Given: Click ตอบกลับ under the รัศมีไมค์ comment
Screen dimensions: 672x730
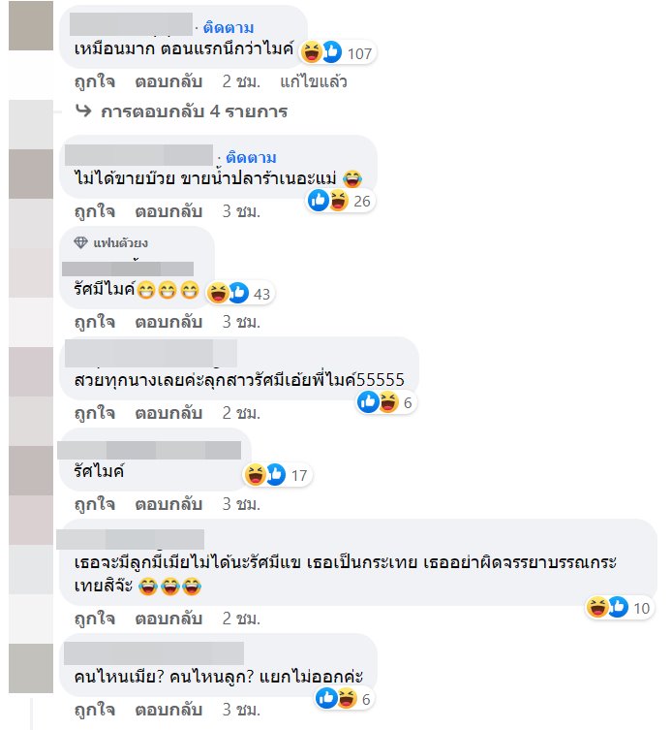Looking at the screenshot, I should (168, 322).
